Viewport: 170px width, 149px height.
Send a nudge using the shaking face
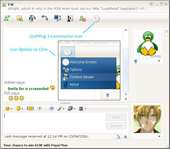tap(30, 108)
